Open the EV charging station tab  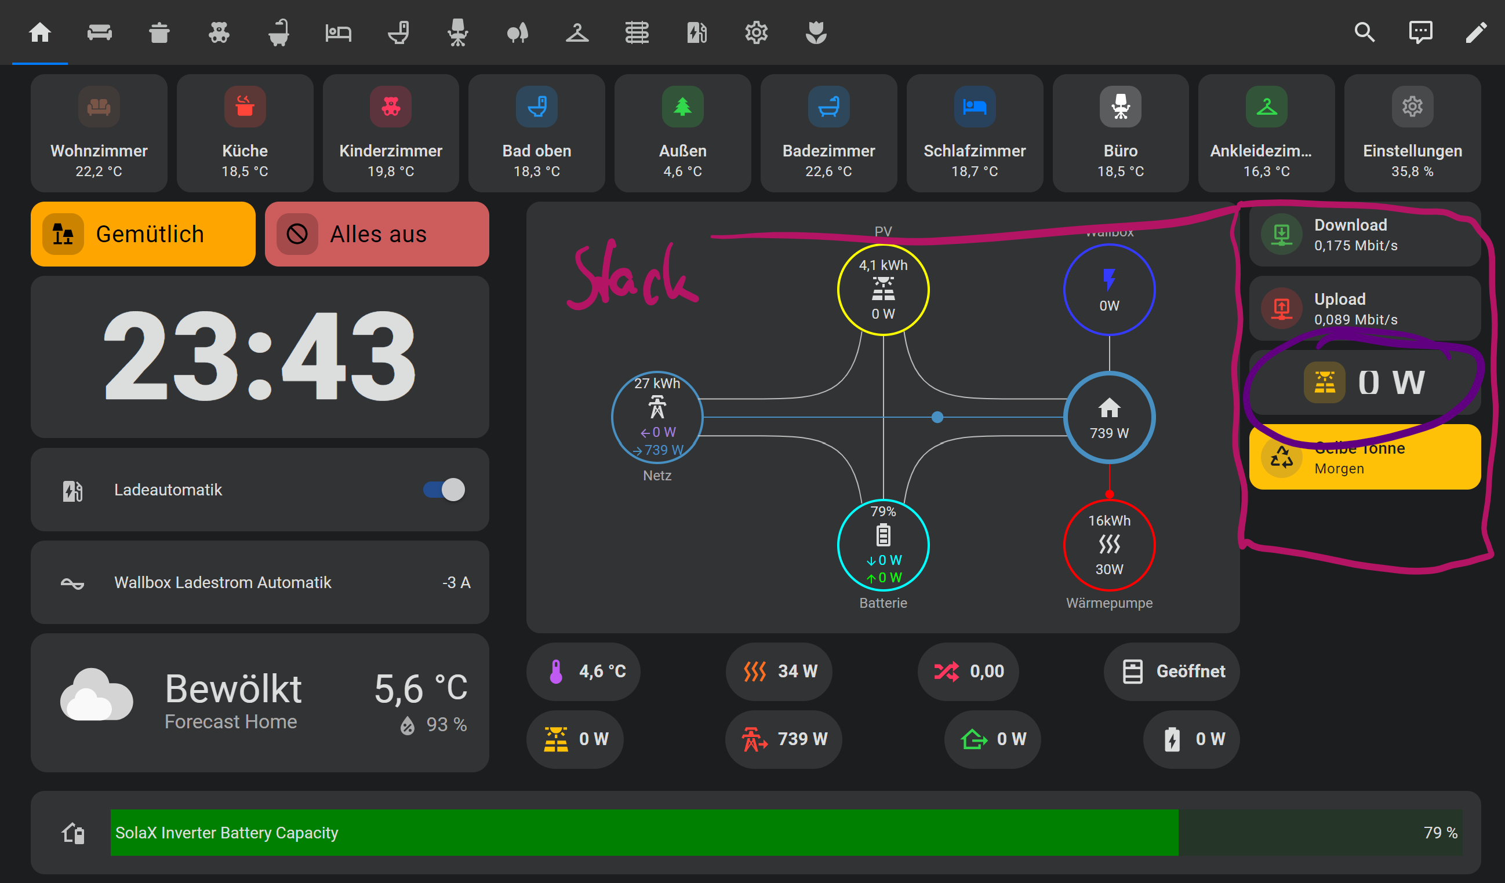(696, 32)
